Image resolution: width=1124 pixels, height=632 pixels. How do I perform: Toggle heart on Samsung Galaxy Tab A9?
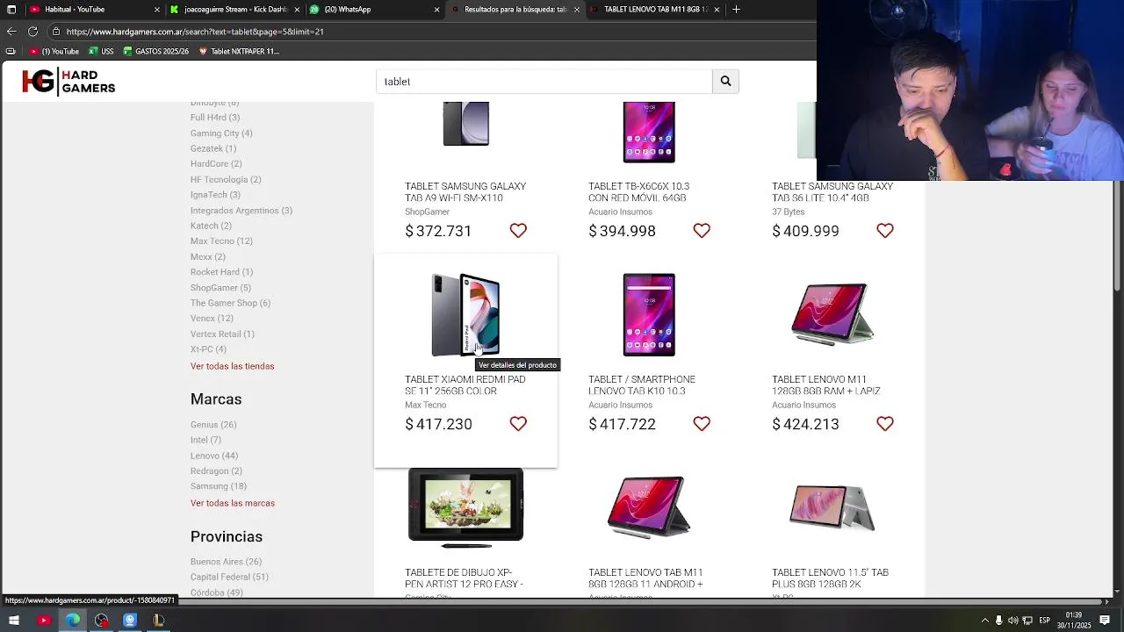click(x=518, y=231)
